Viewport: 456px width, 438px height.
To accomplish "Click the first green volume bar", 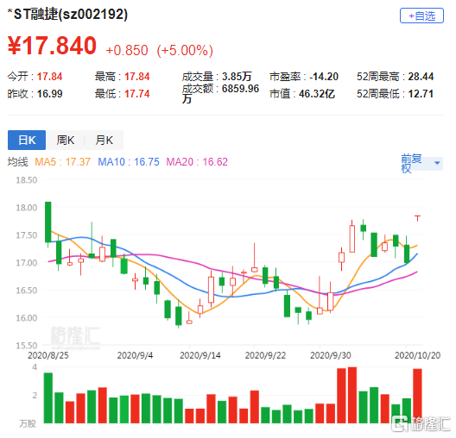I will coord(48,398).
